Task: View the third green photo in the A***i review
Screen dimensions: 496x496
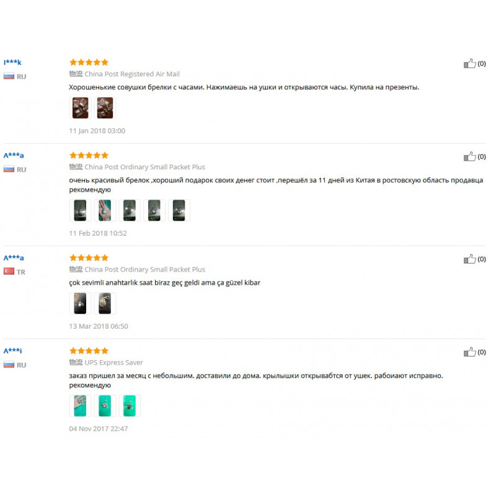Action: click(130, 406)
